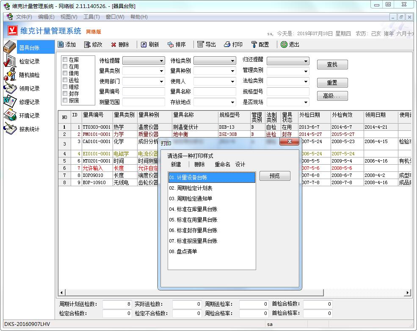The width and height of the screenshot is (417, 331).
Task: Expand the 量具类别 dropdown
Action: (x=161, y=71)
